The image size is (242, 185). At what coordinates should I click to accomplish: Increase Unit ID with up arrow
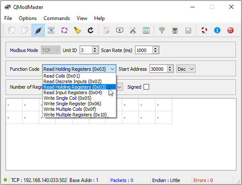(95, 48)
